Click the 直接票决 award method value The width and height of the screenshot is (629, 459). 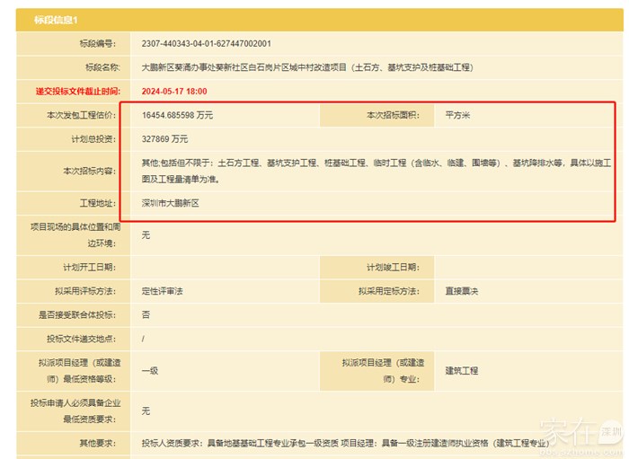coord(462,291)
